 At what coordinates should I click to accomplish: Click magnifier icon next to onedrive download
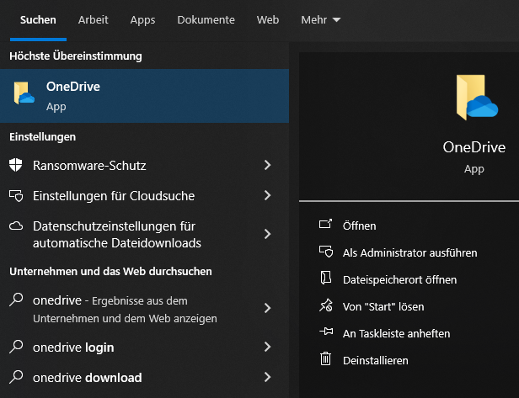tap(16, 377)
